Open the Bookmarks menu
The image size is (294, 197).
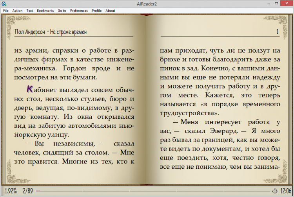click(x=45, y=11)
